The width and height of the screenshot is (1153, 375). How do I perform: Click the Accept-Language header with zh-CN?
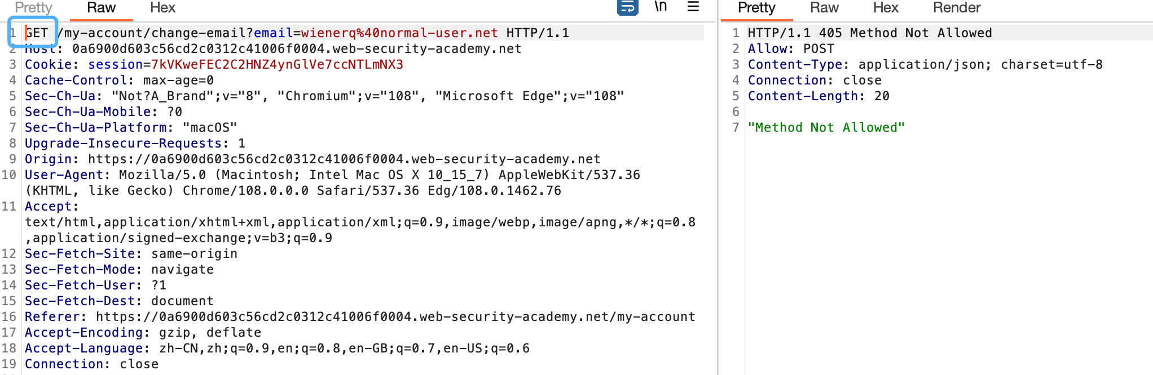click(277, 349)
